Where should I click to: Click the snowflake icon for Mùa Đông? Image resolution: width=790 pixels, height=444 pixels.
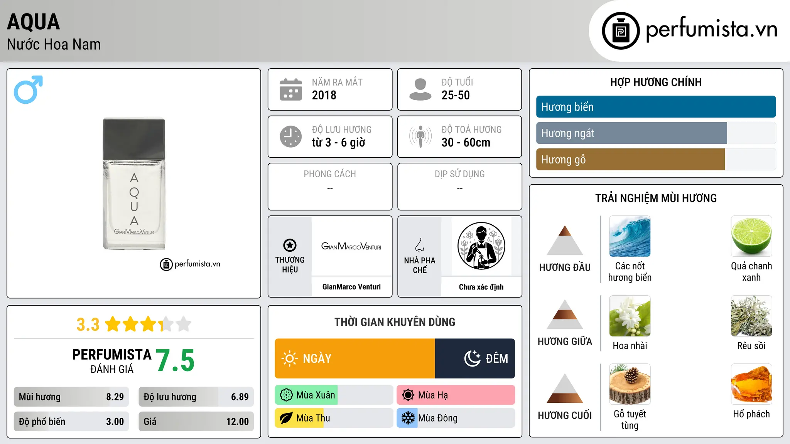pos(408,418)
